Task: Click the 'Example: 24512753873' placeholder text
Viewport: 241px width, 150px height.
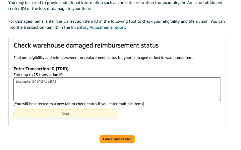Action: 36,81
